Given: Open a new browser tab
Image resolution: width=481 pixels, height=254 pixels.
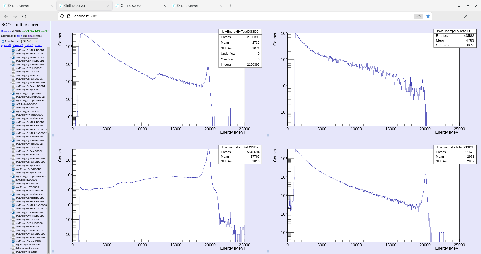Looking at the screenshot, I should pyautogui.click(x=230, y=6).
